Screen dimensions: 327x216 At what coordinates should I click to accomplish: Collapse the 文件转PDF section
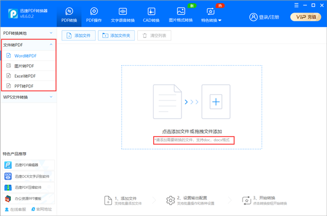click(28, 45)
